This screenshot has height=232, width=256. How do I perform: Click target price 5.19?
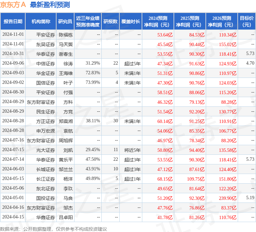pyautogui.click(x=250, y=198)
